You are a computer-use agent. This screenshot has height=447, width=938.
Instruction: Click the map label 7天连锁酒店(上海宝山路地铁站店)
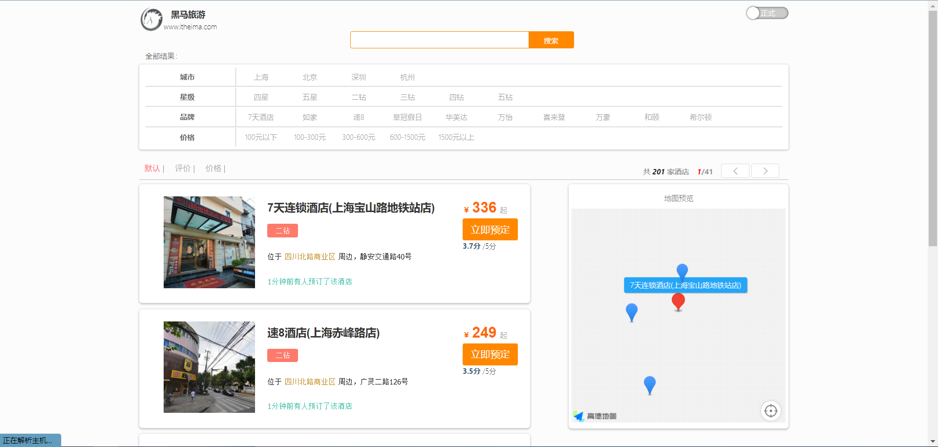point(685,285)
